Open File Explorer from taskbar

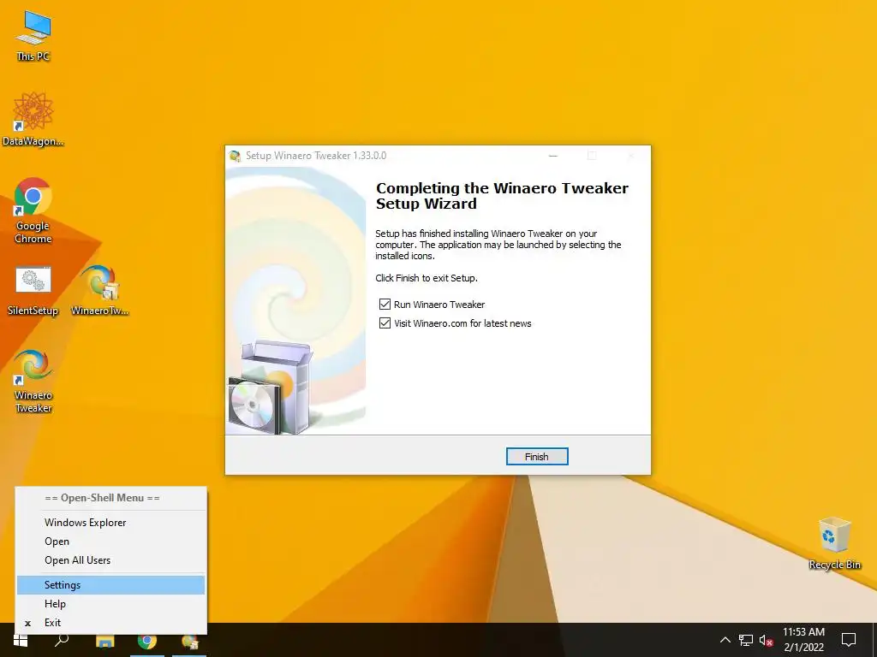click(x=104, y=641)
